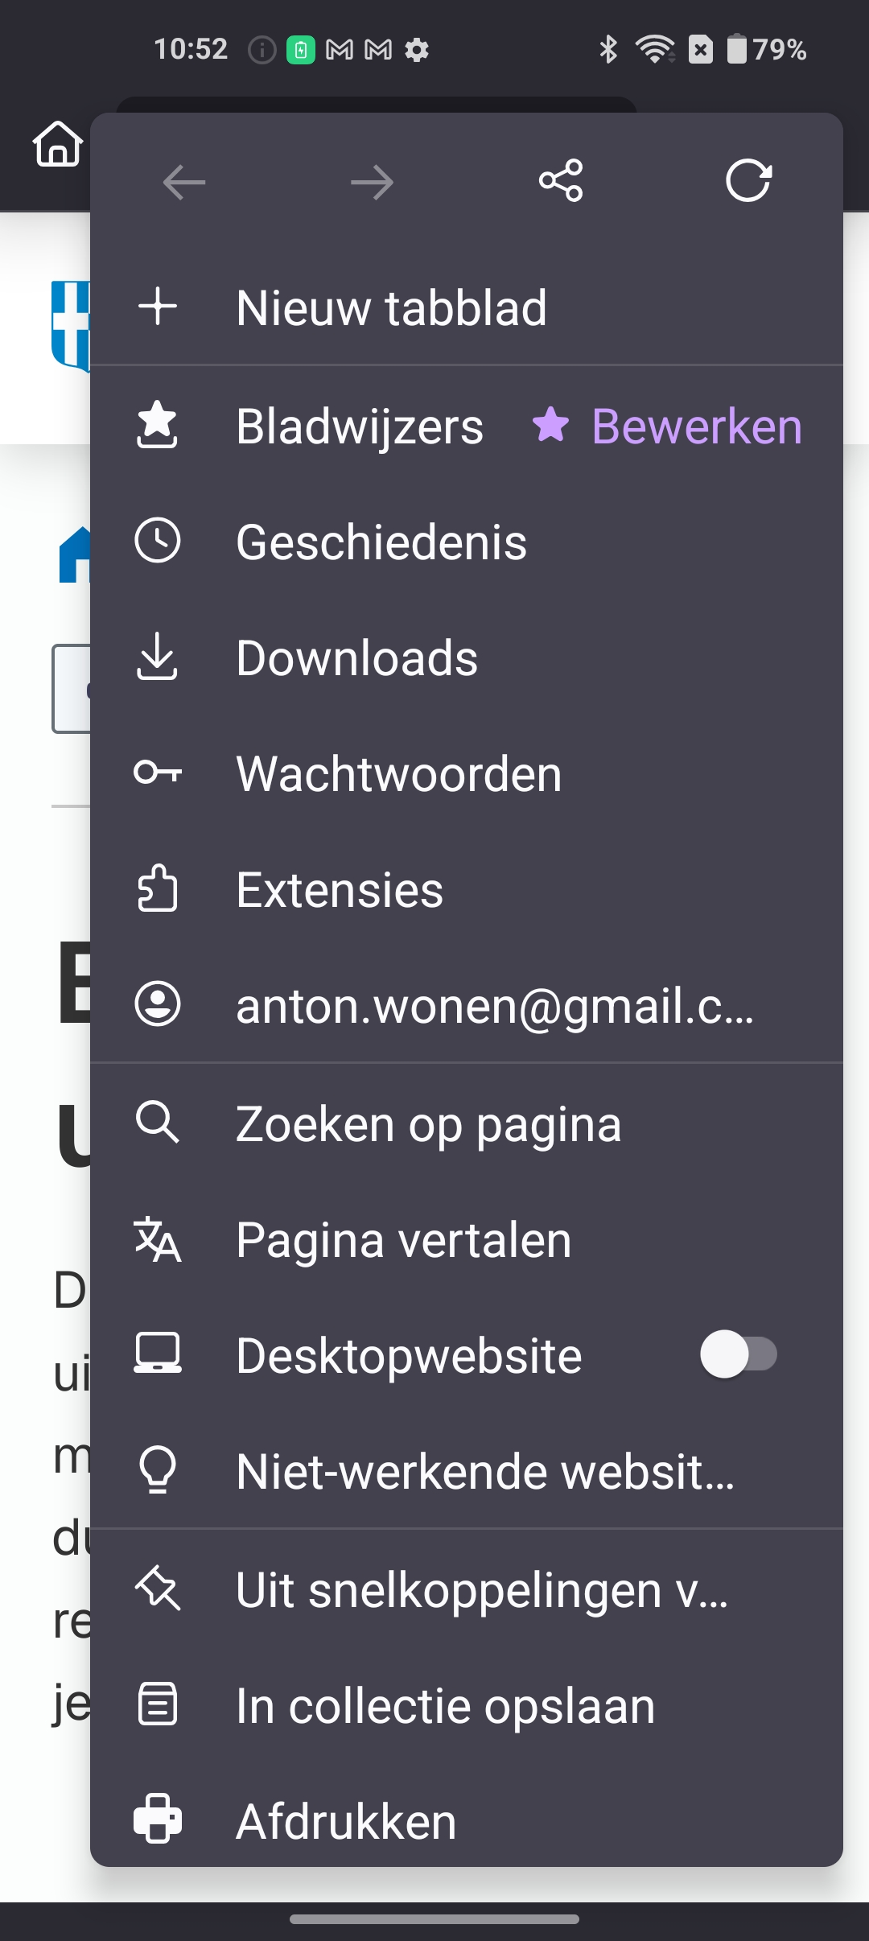
Task: Tap the share icon in menu
Action: (x=561, y=180)
